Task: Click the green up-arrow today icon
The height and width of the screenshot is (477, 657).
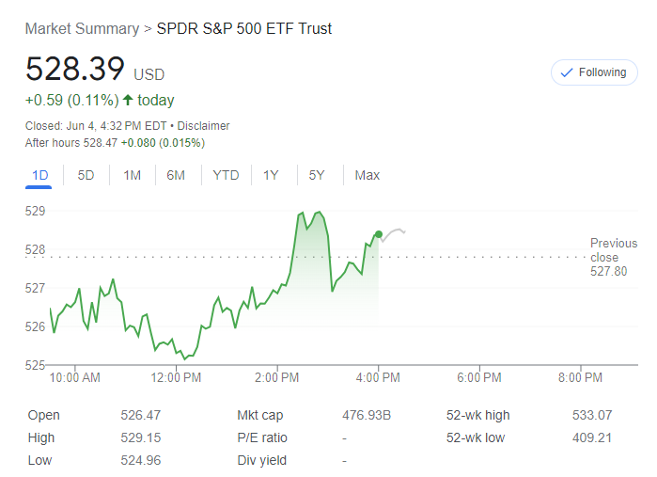Action: tap(128, 100)
